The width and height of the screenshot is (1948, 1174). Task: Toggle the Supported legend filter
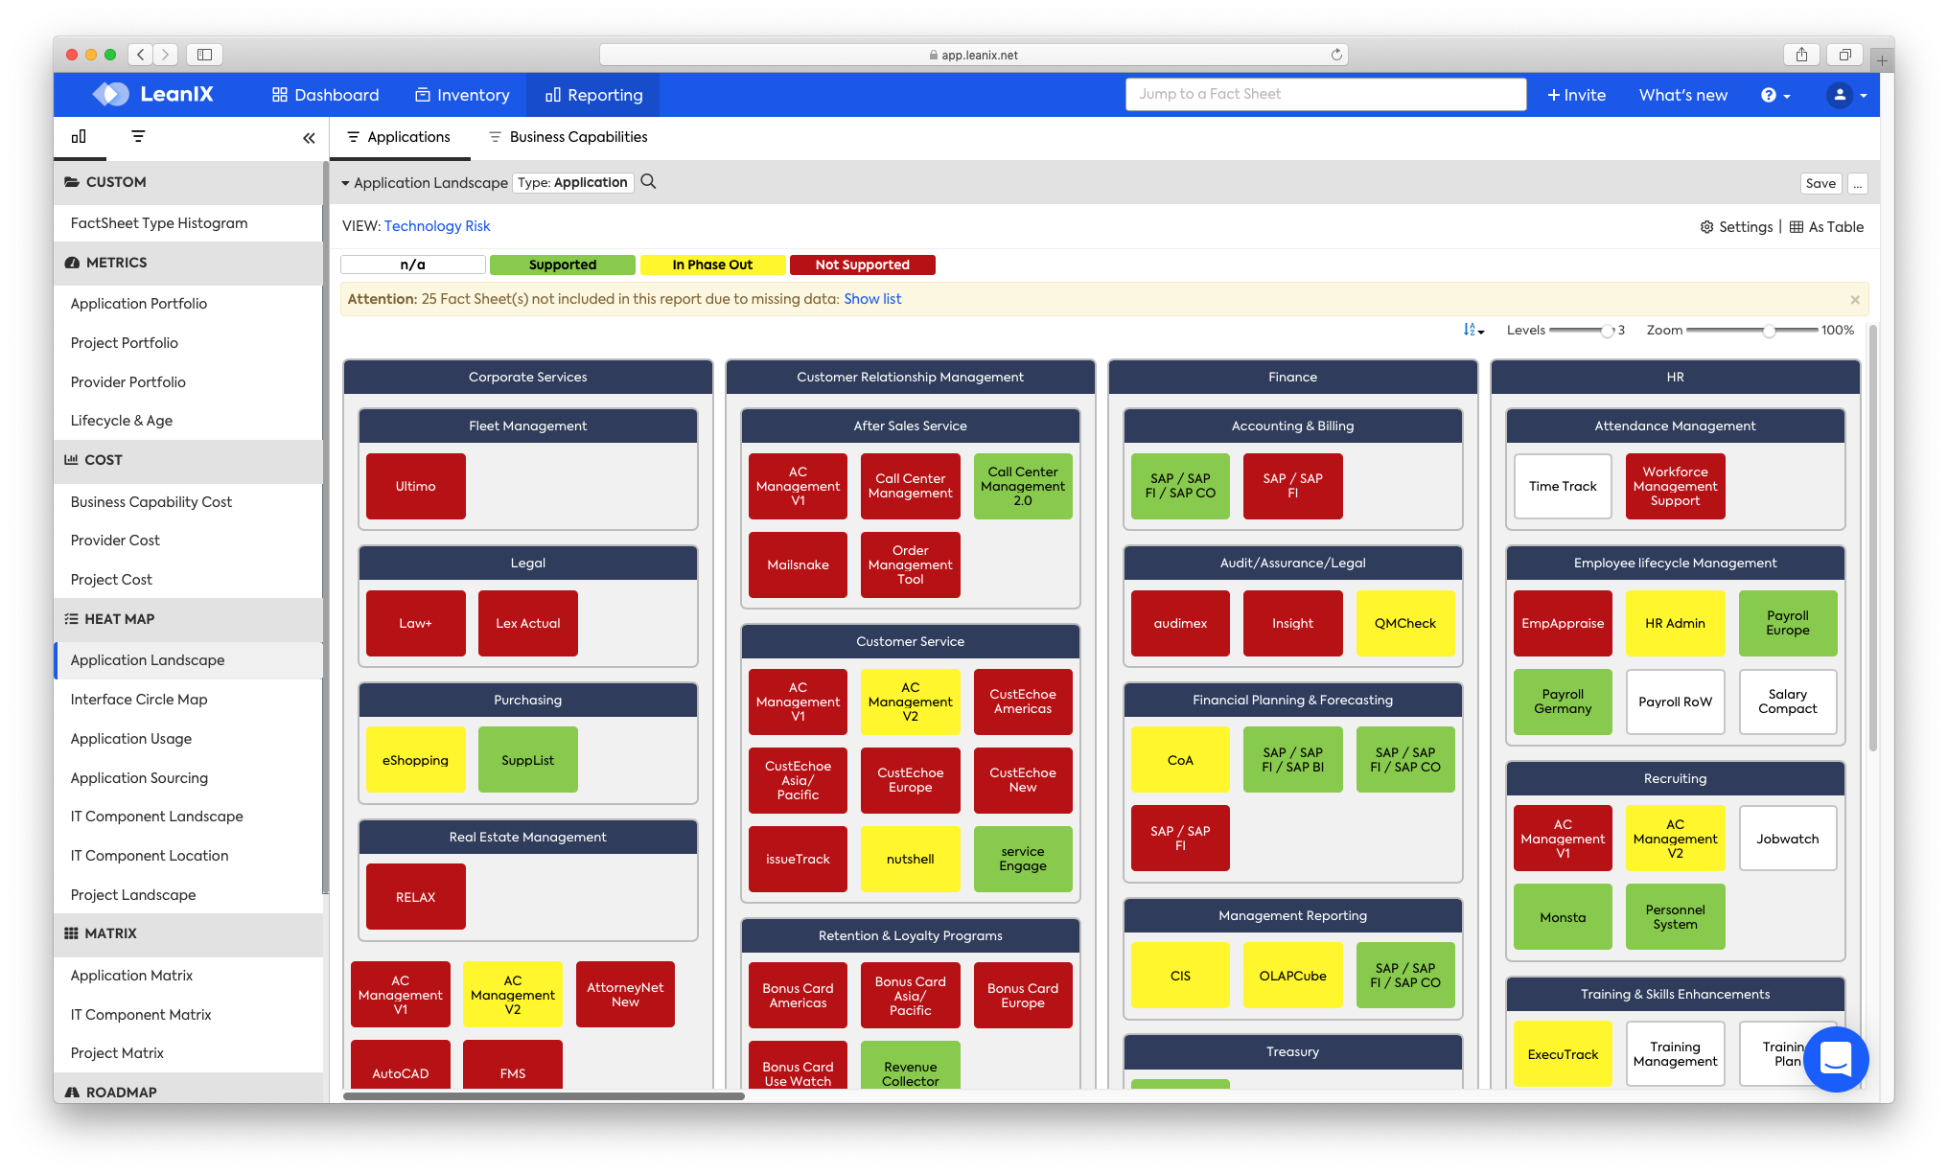(563, 265)
